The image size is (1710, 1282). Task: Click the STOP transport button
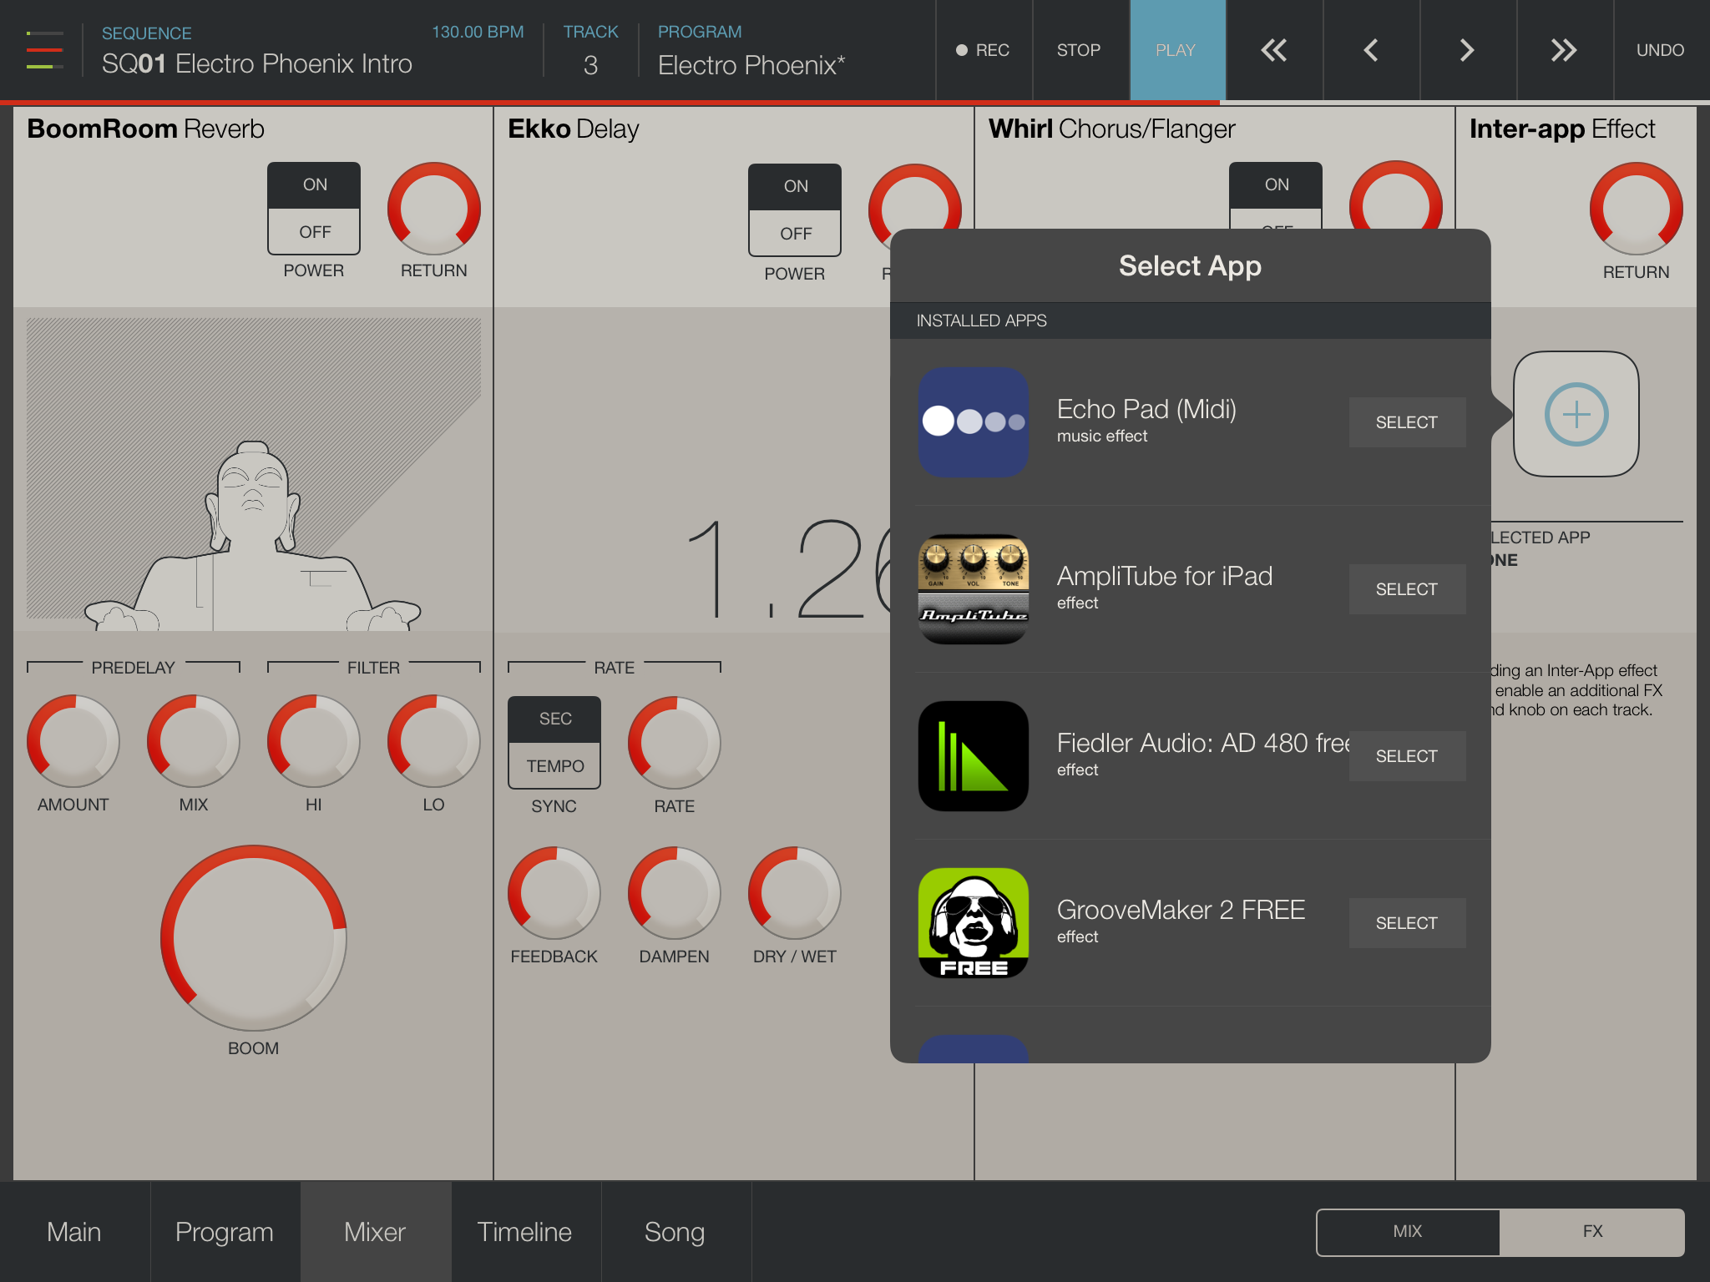click(x=1080, y=50)
